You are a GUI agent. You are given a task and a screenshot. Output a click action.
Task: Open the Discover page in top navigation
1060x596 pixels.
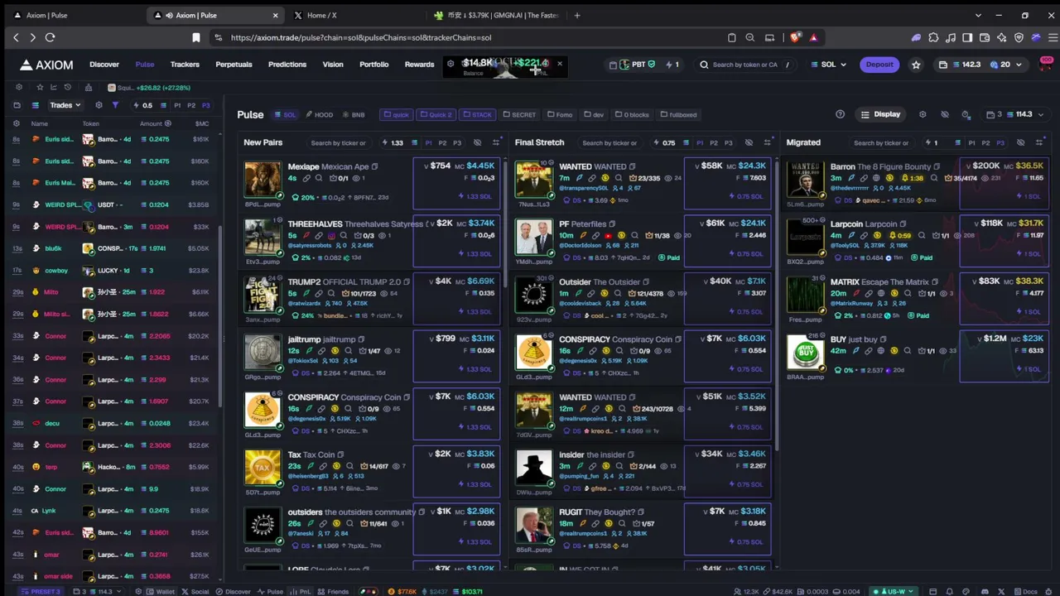pos(104,64)
